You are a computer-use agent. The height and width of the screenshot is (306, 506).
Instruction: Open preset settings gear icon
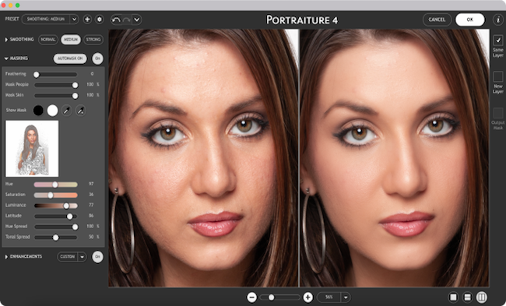point(100,19)
